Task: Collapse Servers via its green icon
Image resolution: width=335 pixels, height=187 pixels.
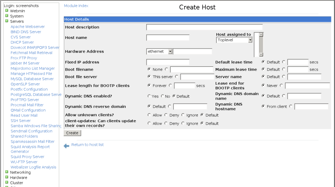Action: pos(7,21)
